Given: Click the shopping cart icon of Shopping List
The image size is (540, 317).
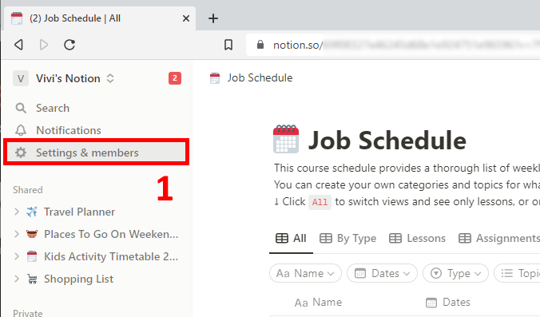Looking at the screenshot, I should pos(32,279).
